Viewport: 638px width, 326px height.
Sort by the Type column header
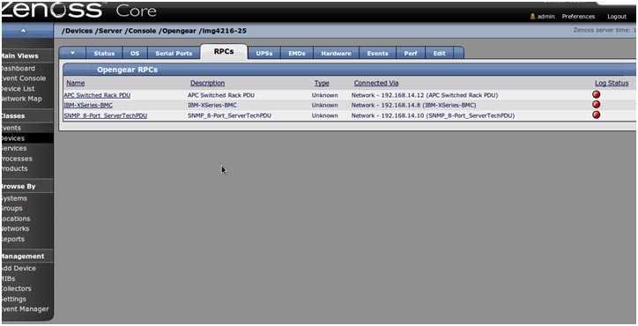[x=322, y=83]
